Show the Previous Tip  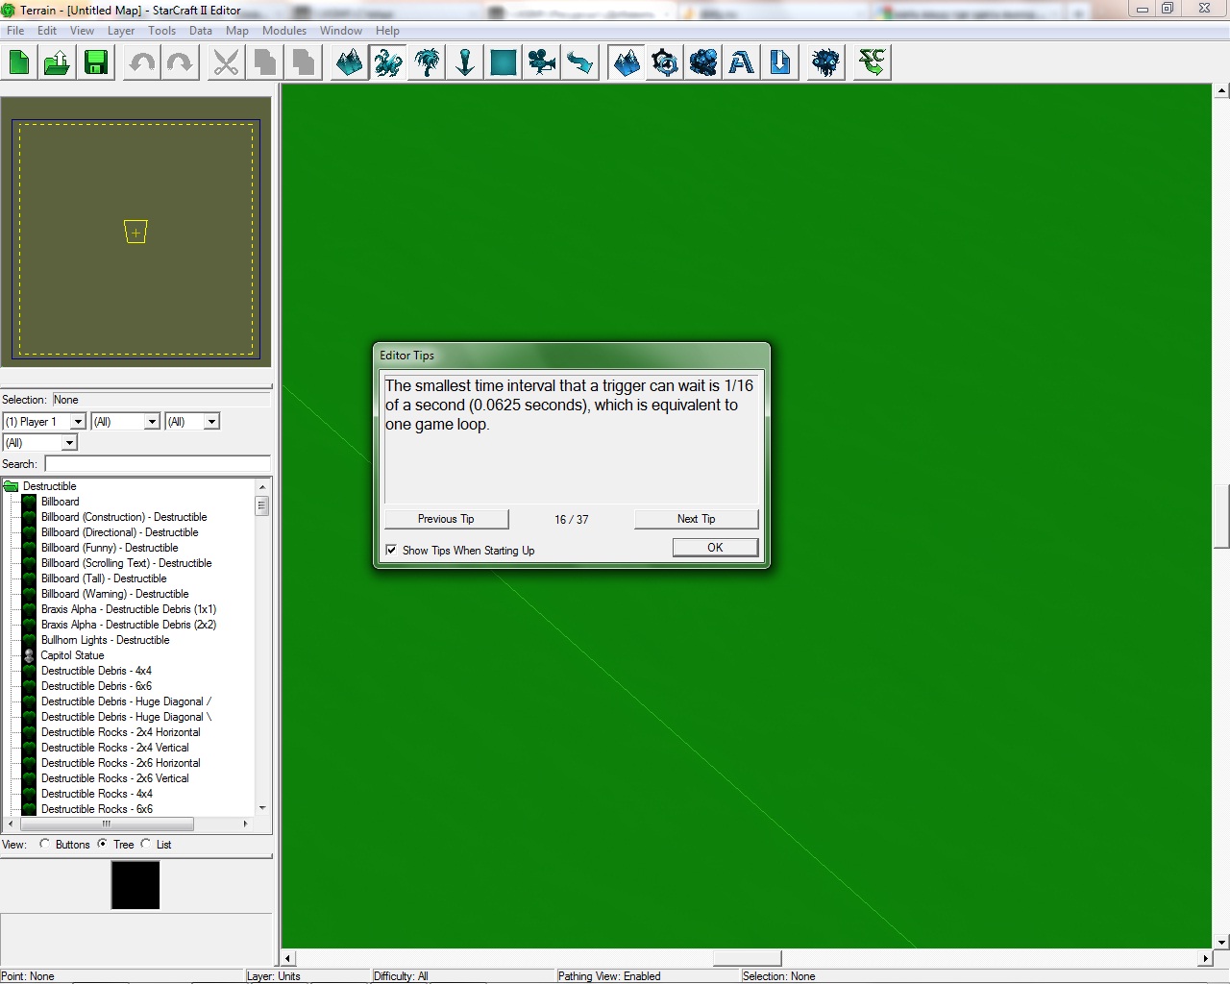click(446, 519)
